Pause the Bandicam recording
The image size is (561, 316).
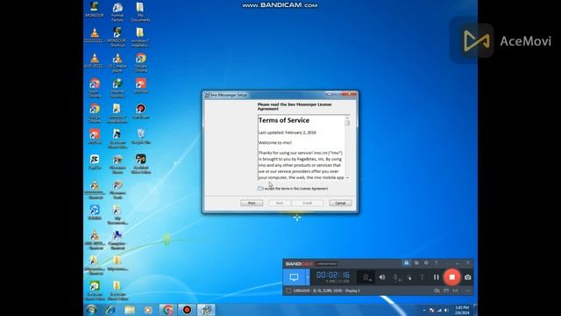(x=437, y=277)
